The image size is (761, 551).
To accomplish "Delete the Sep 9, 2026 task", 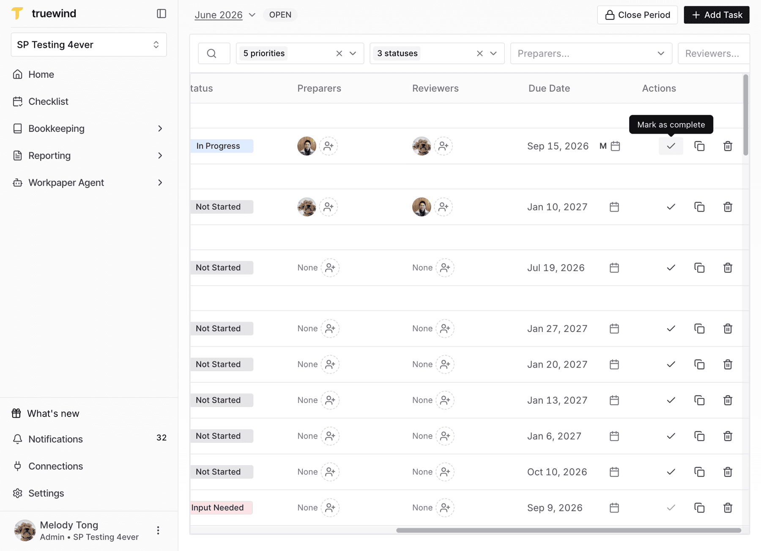I will coord(728,507).
